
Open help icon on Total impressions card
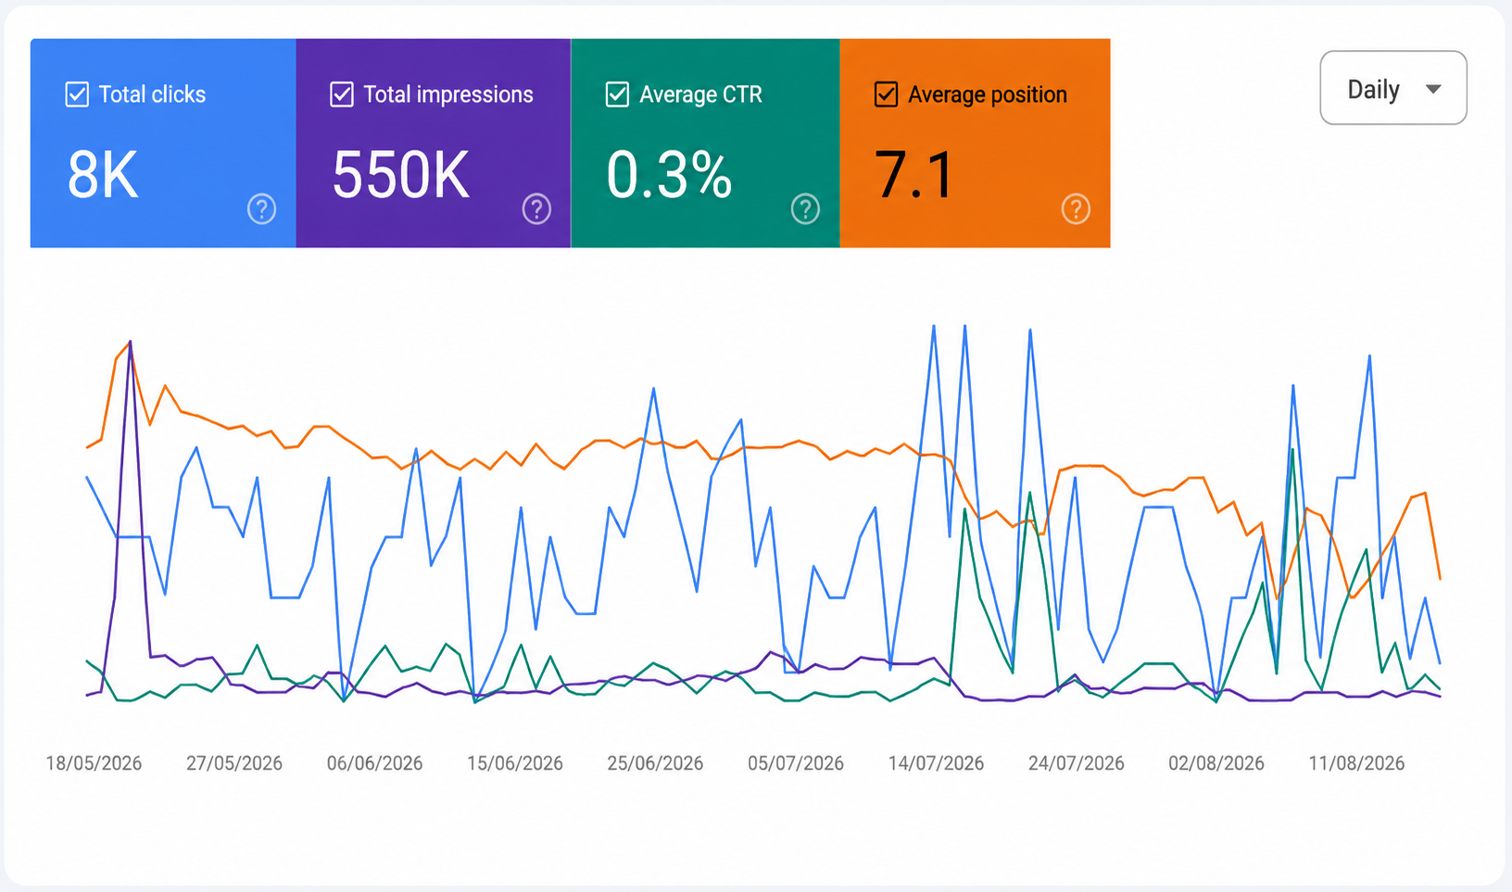pyautogui.click(x=536, y=209)
